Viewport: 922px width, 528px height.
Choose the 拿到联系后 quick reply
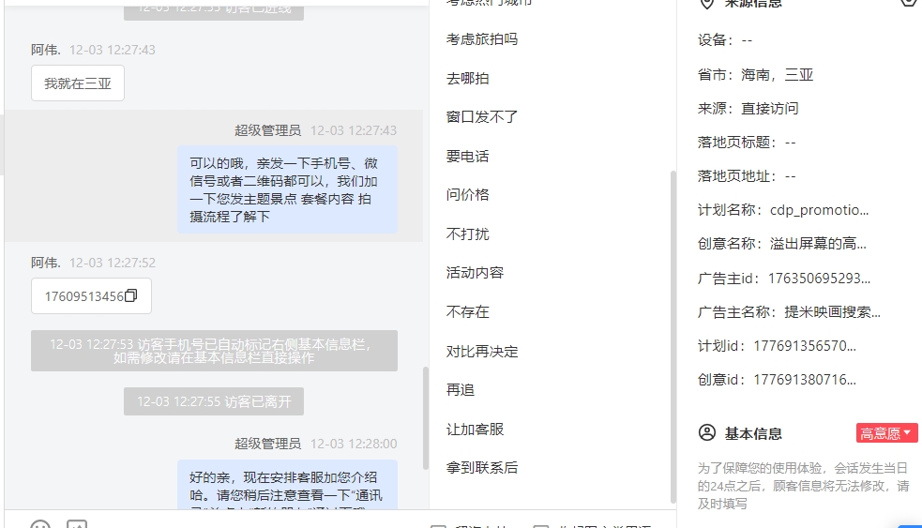(481, 467)
